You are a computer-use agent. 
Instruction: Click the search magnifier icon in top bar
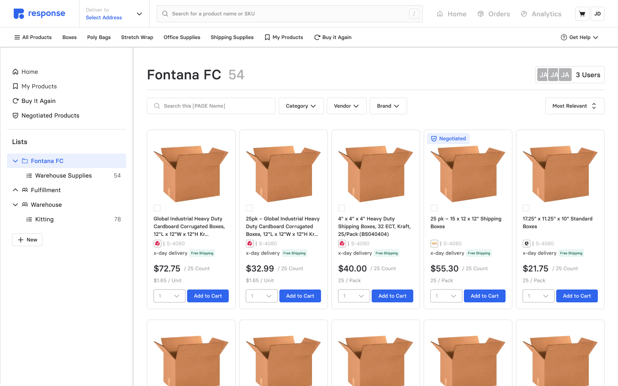165,14
